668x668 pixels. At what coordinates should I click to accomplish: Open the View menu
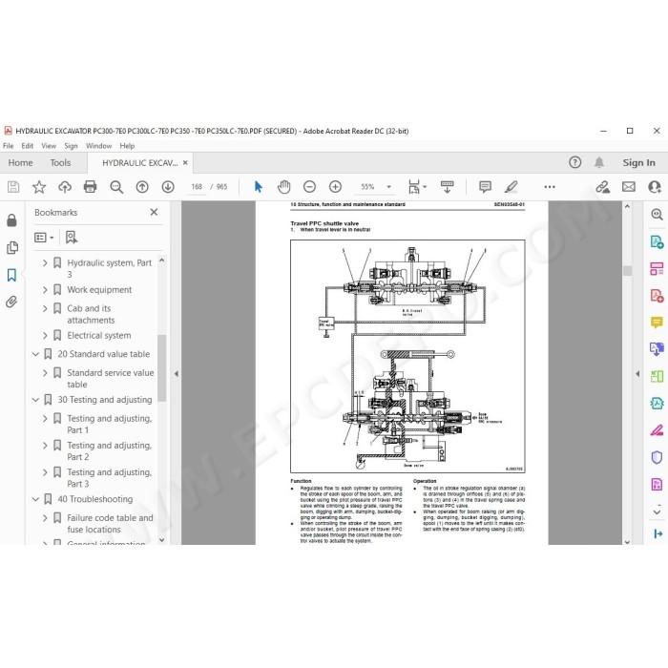[49, 146]
